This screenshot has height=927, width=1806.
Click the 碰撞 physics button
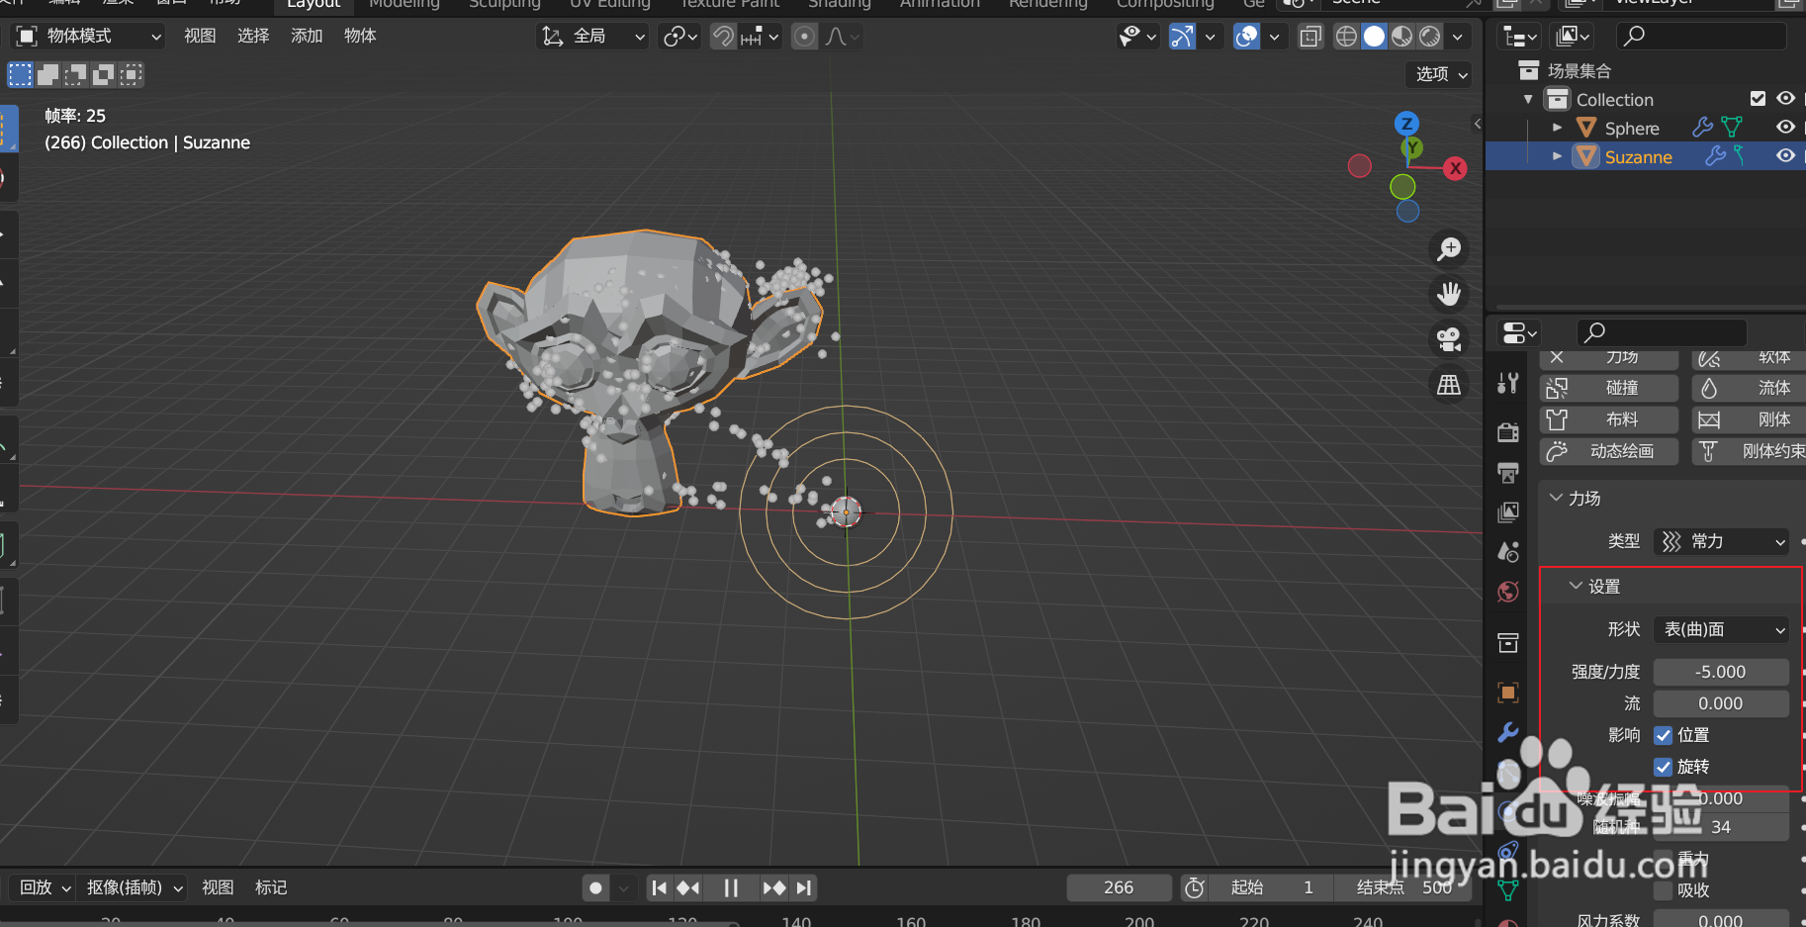click(1609, 388)
